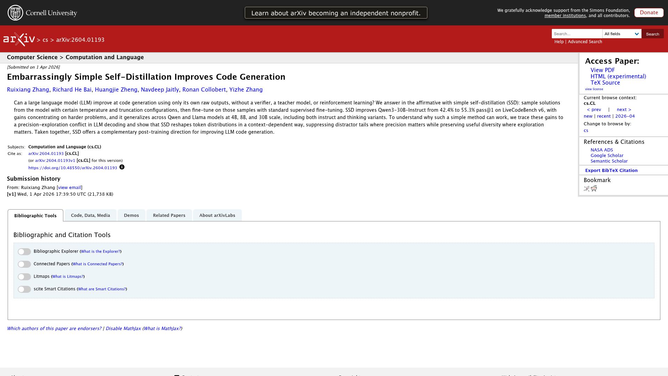Open View PDF link
Viewport: 668px width, 376px height.
(x=603, y=70)
